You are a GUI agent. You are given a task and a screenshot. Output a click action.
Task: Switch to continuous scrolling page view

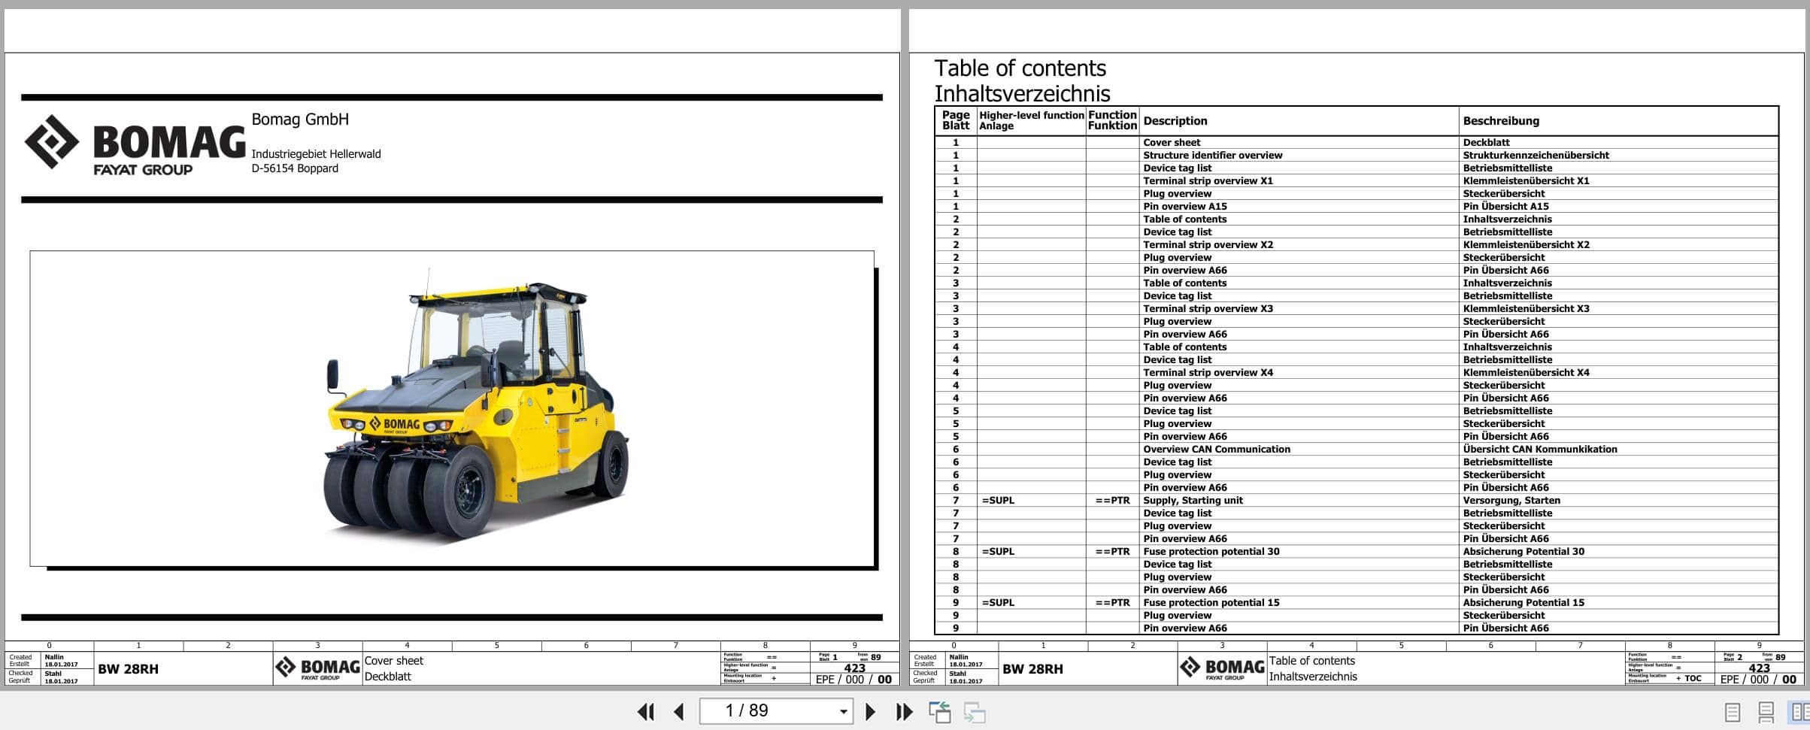1766,712
